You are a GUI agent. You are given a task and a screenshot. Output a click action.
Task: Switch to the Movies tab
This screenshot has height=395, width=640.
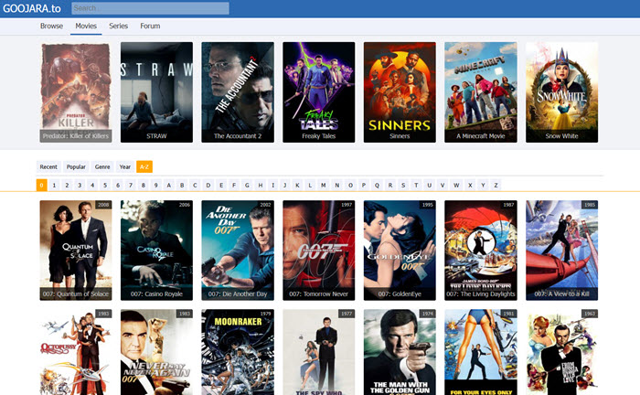coord(86,26)
